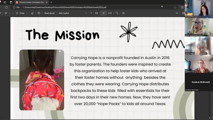Start Read aloud
The width and height of the screenshot is (213, 120).
click(x=49, y=13)
